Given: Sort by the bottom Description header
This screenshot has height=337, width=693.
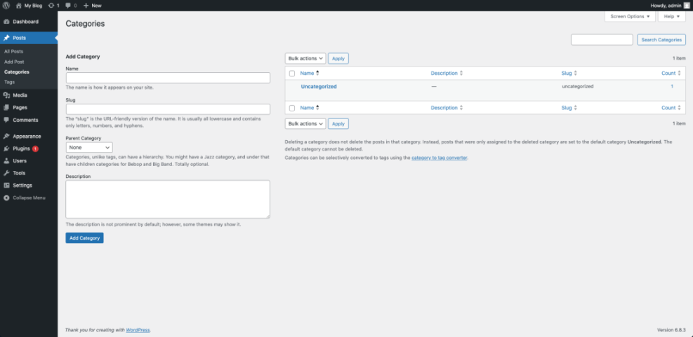Looking at the screenshot, I should pos(444,108).
